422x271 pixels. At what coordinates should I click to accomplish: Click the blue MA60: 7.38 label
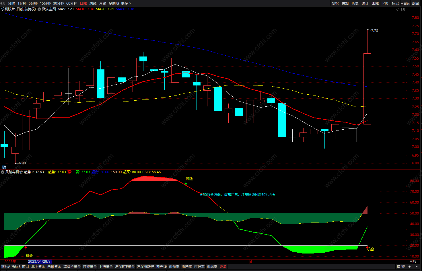(125, 9)
